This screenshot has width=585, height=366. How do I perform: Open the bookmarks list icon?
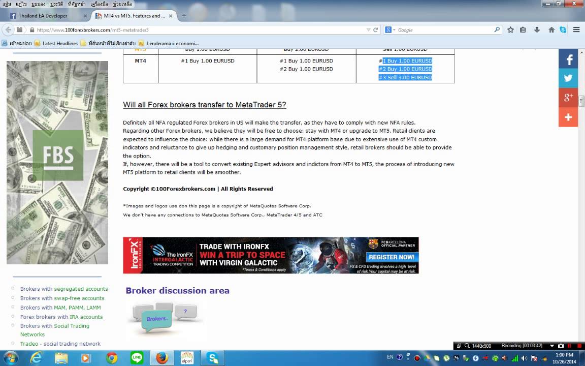coord(523,30)
